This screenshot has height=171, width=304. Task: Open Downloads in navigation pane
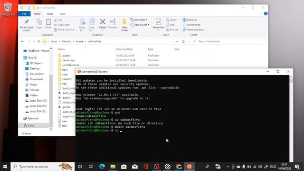(x=36, y=79)
